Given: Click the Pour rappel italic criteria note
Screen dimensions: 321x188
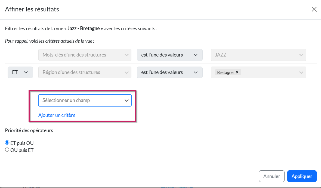Looking at the screenshot, I should [x=50, y=41].
